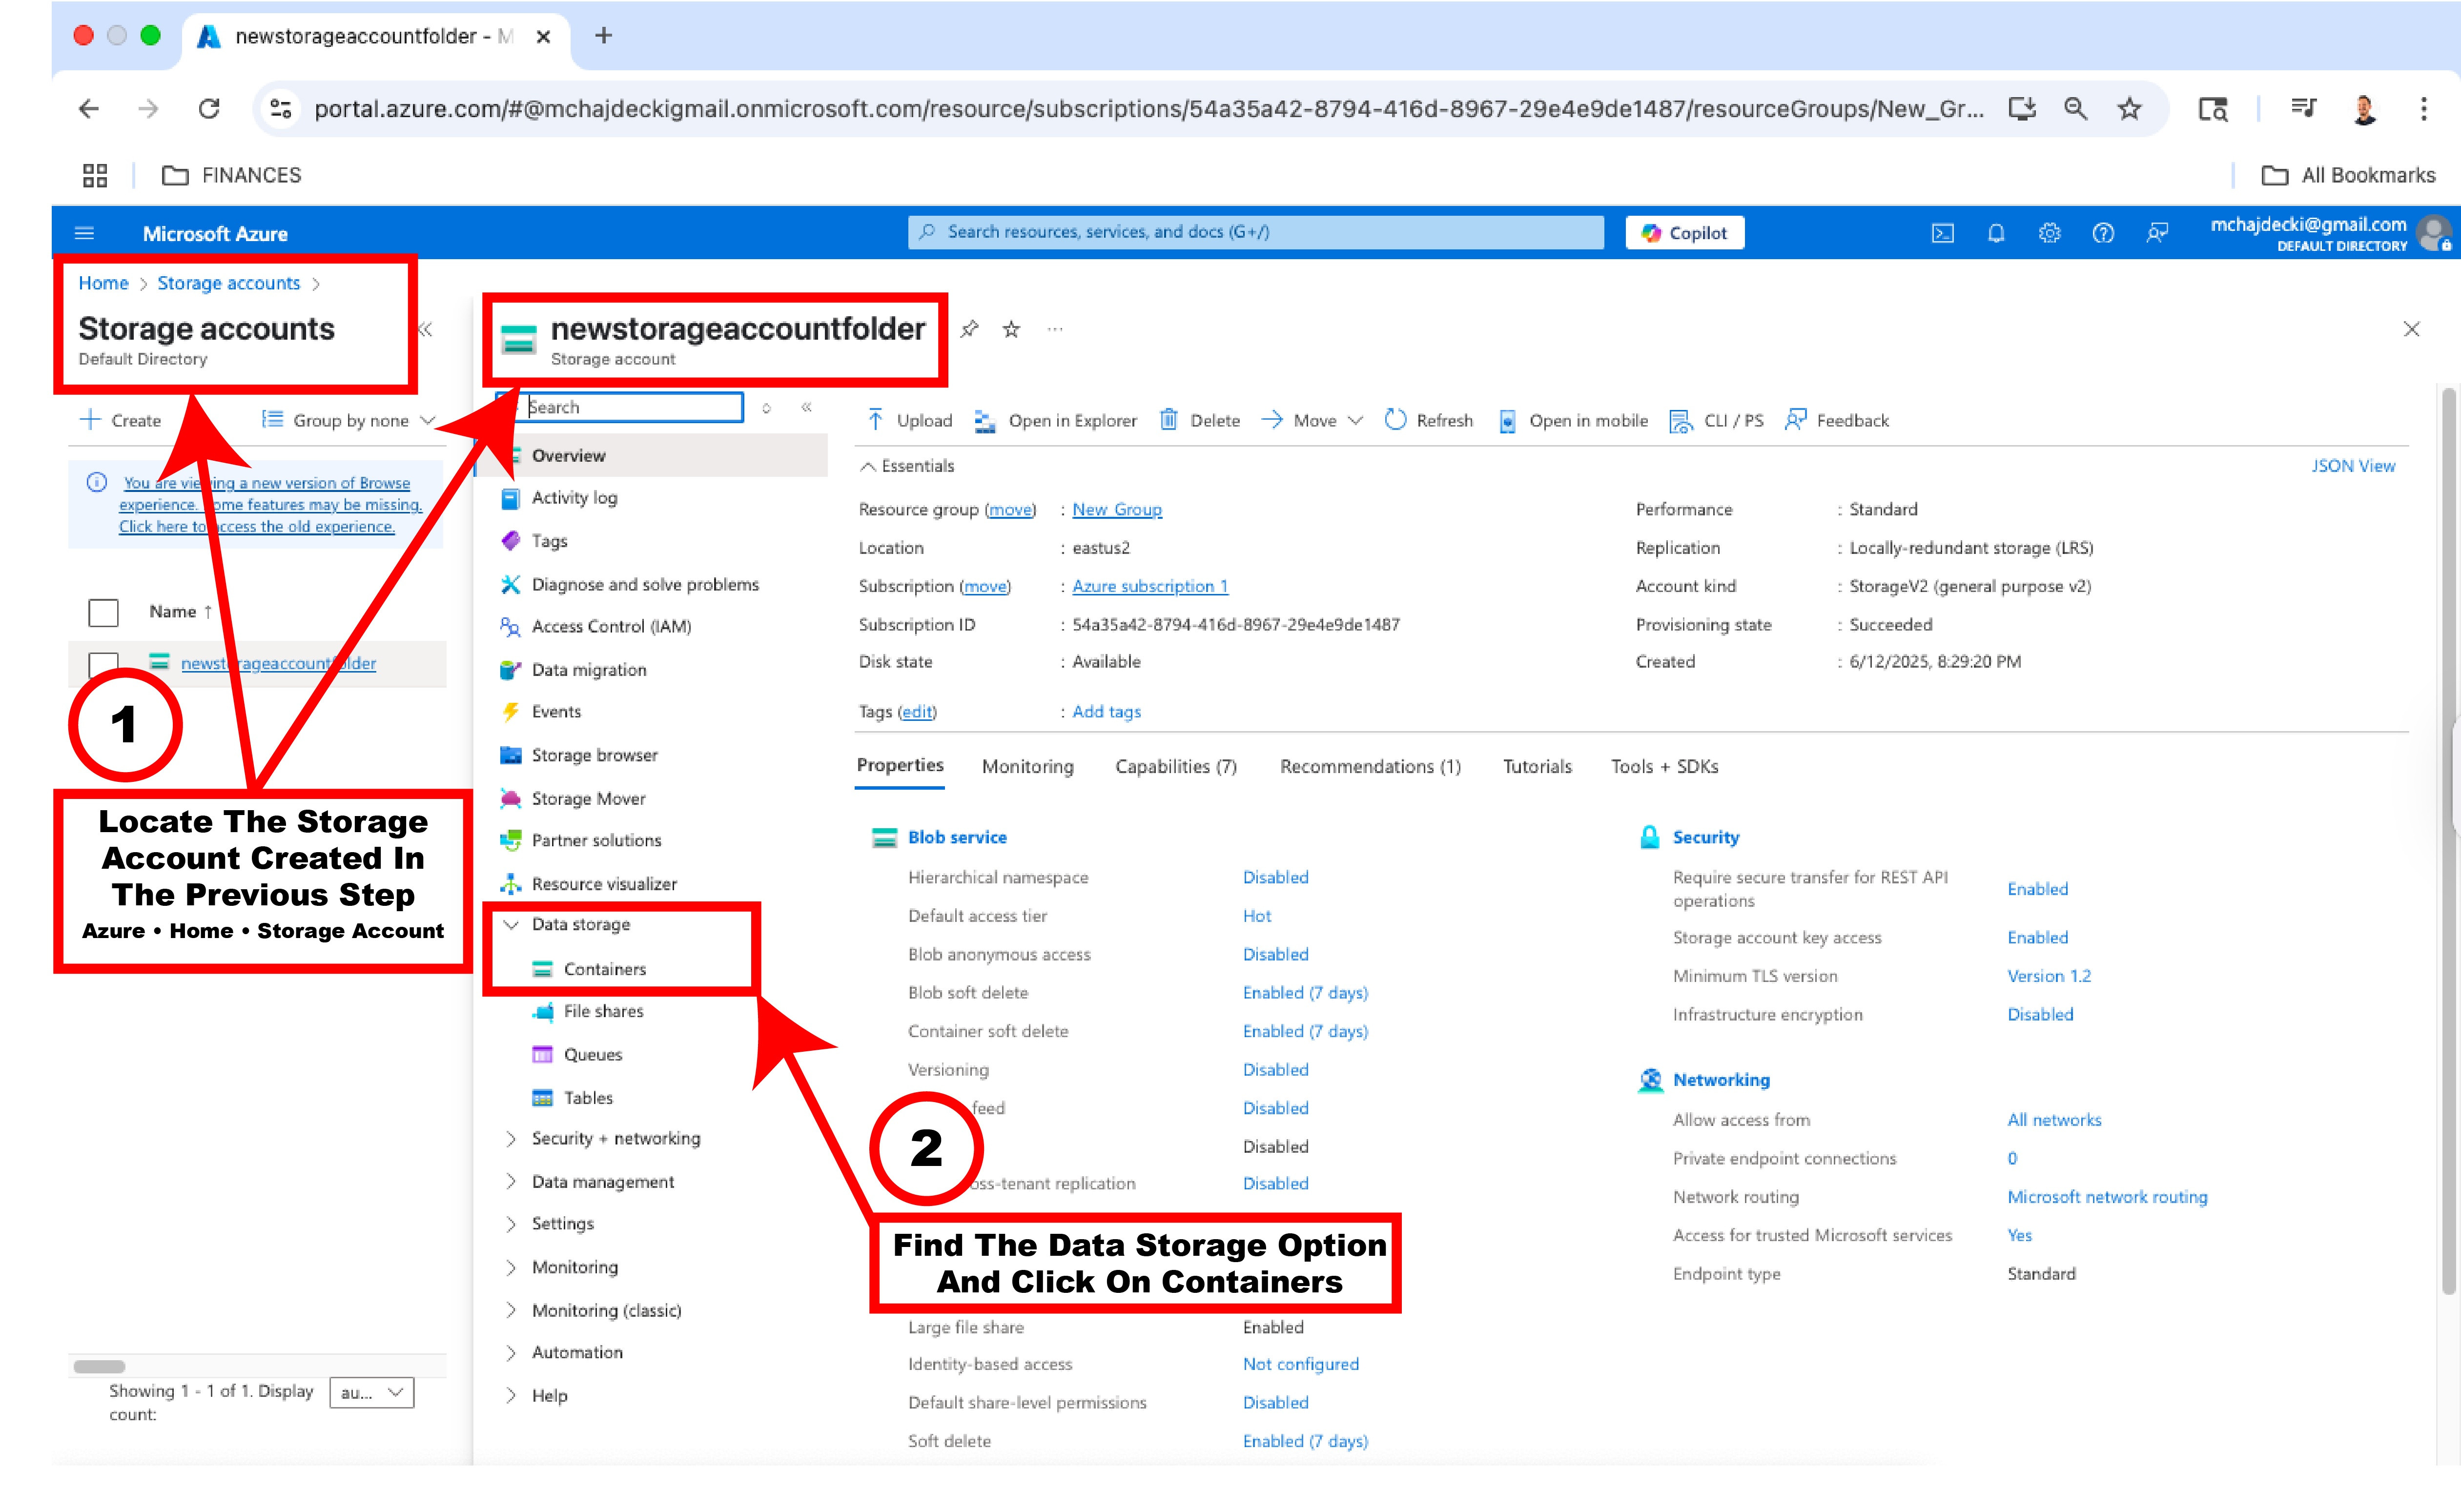This screenshot has width=2461, height=1512.
Task: Select the Properties tab
Action: (x=900, y=766)
